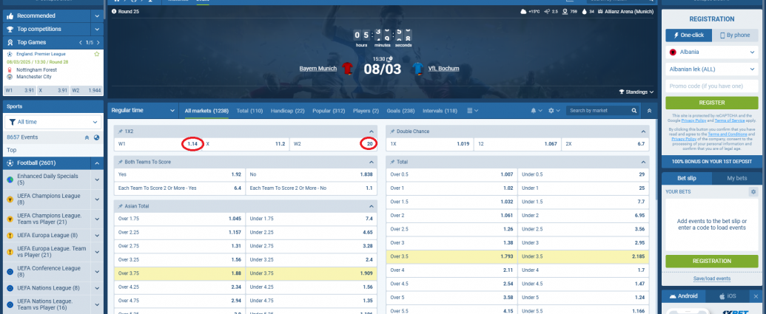The width and height of the screenshot is (766, 314).
Task: Click VfL Bochum blue jersey icon
Action: 417,68
